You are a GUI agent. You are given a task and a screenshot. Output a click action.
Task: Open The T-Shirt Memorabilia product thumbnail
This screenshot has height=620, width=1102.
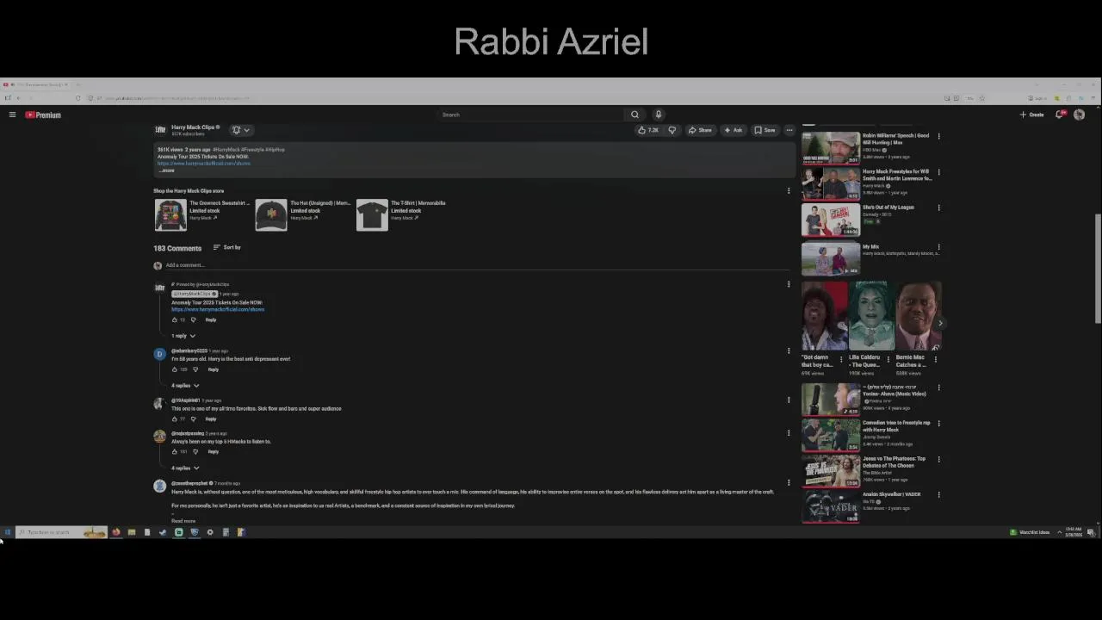click(372, 214)
